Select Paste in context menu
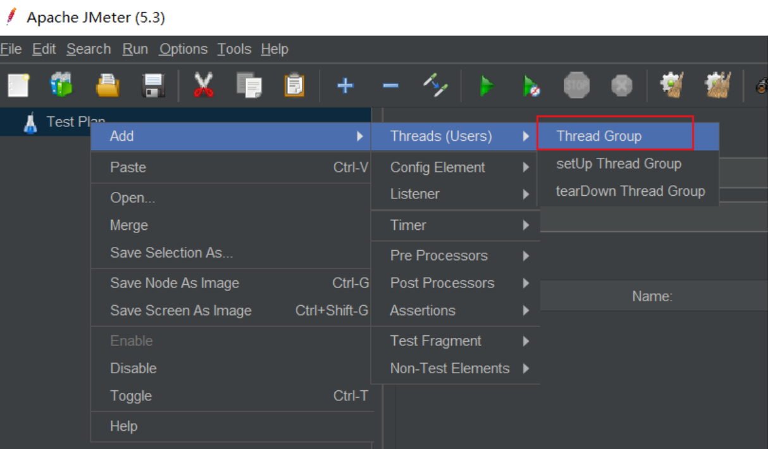770x449 pixels. tap(231, 167)
